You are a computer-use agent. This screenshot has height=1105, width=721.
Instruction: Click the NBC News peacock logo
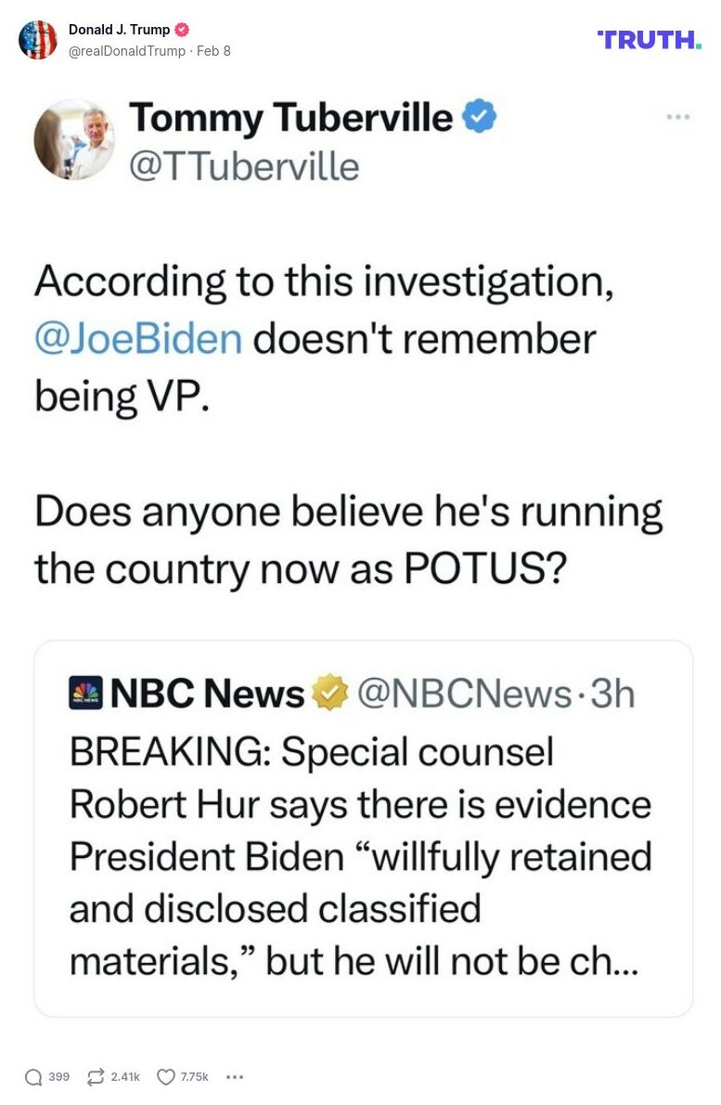pos(85,694)
